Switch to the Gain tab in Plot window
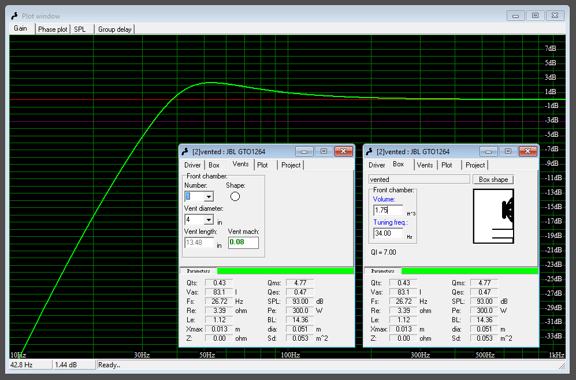Screen dimensions: 576x380 tap(22, 29)
